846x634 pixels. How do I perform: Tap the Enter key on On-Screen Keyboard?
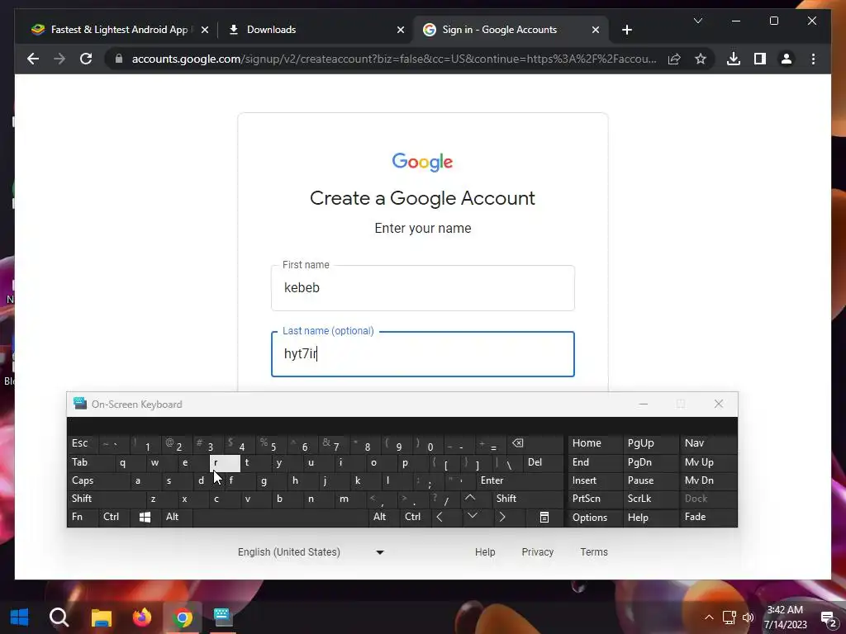[520, 480]
